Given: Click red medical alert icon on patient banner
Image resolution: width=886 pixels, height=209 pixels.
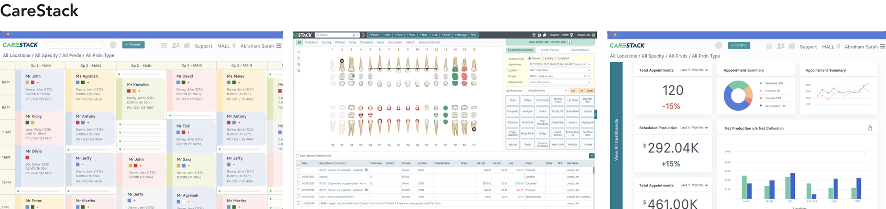Looking at the screenshot, I should point(569,42).
